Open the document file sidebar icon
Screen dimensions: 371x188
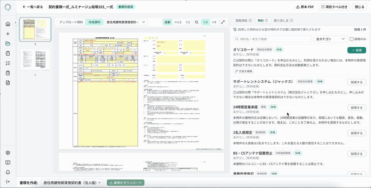click(x=8, y=83)
